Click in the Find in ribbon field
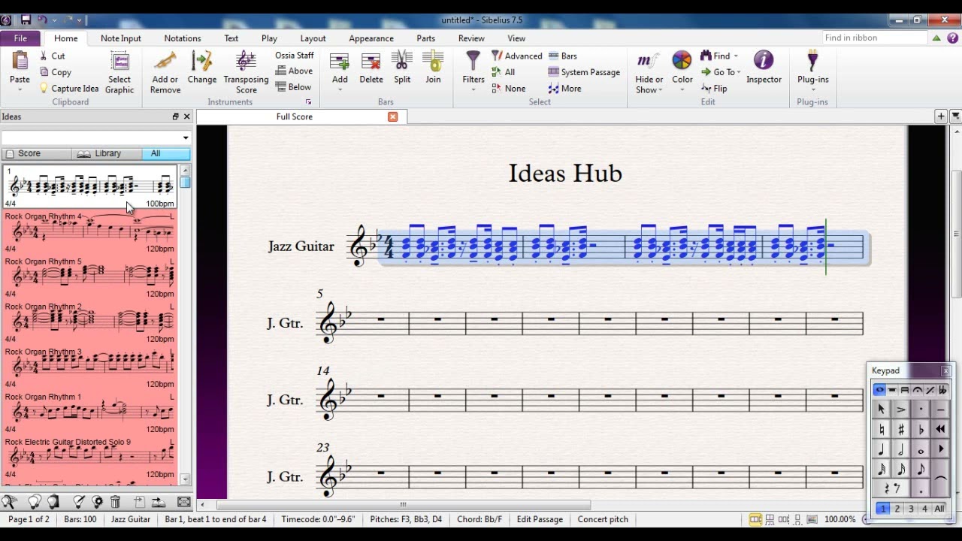 click(874, 38)
